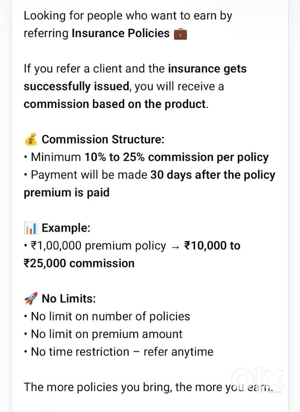Click the bold Insurance Policies text
This screenshot has height=412, width=300.
coord(120,33)
